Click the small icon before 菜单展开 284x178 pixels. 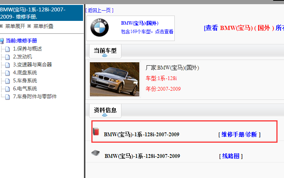point(1,26)
